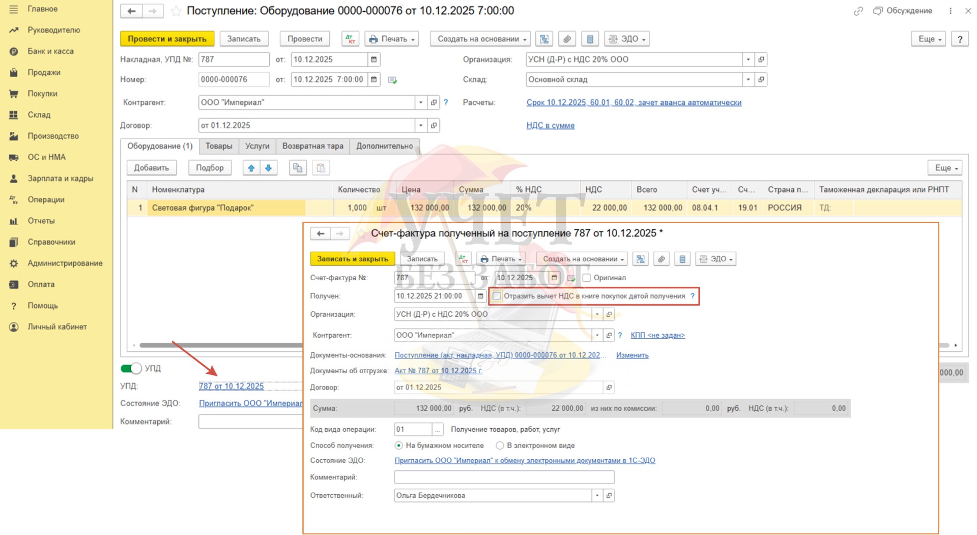Click the Дт/Кт postings icon in main toolbar

point(350,39)
